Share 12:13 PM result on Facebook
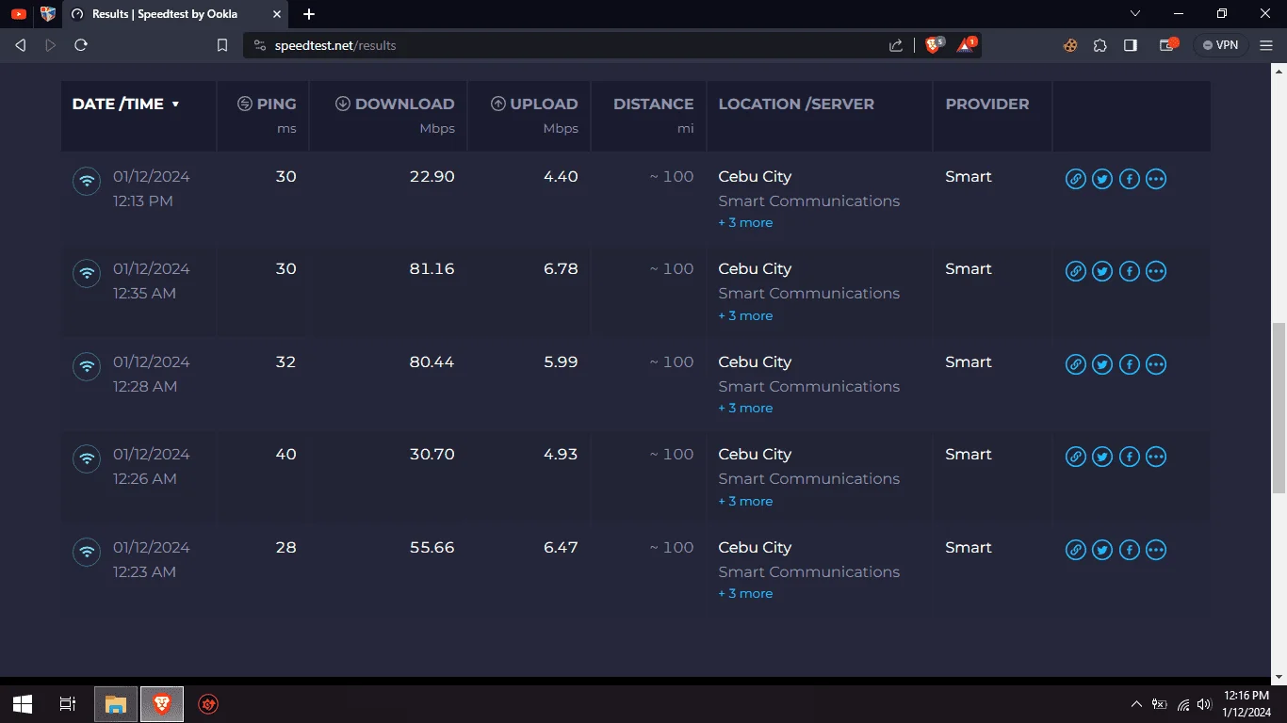Image resolution: width=1287 pixels, height=723 pixels. point(1129,179)
